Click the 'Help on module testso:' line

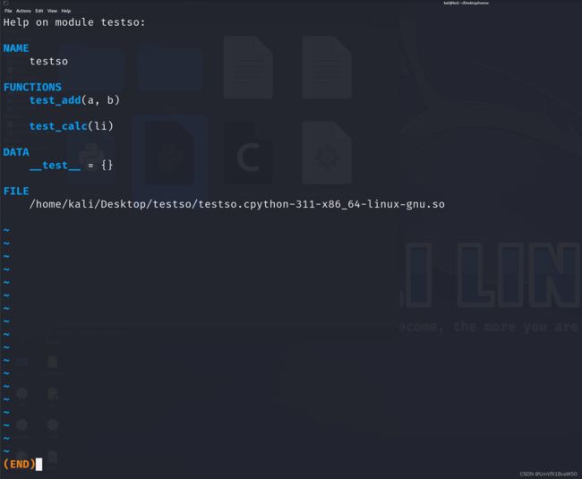74,22
